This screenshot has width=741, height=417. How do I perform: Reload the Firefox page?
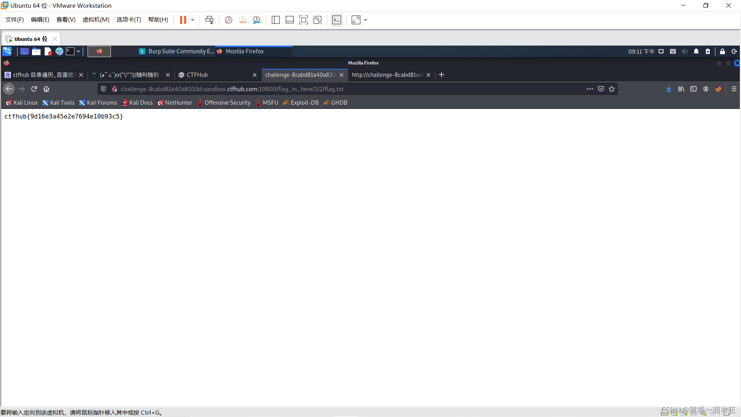pyautogui.click(x=34, y=89)
